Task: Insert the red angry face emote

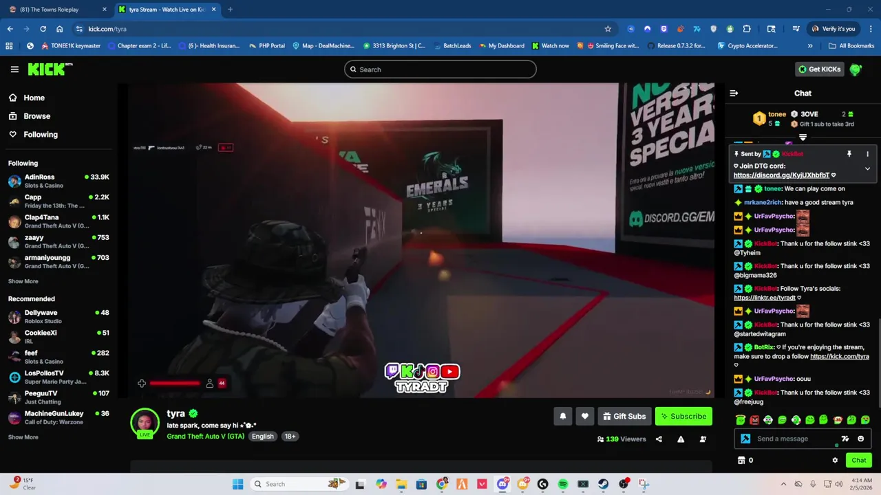Action: coord(754,420)
